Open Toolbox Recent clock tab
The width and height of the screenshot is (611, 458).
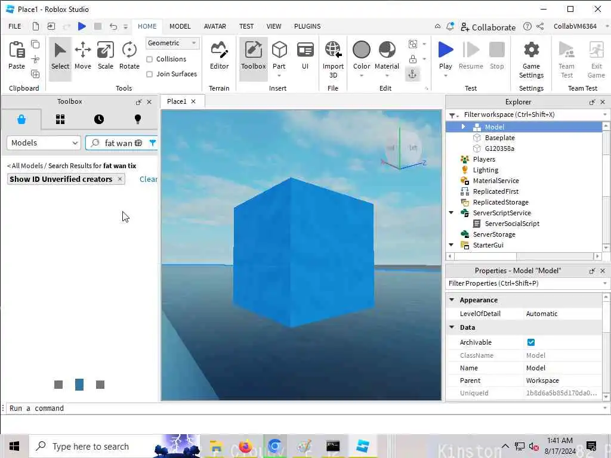pyautogui.click(x=99, y=119)
